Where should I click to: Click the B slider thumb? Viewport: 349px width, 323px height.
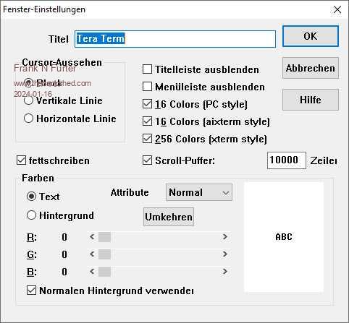point(104,272)
